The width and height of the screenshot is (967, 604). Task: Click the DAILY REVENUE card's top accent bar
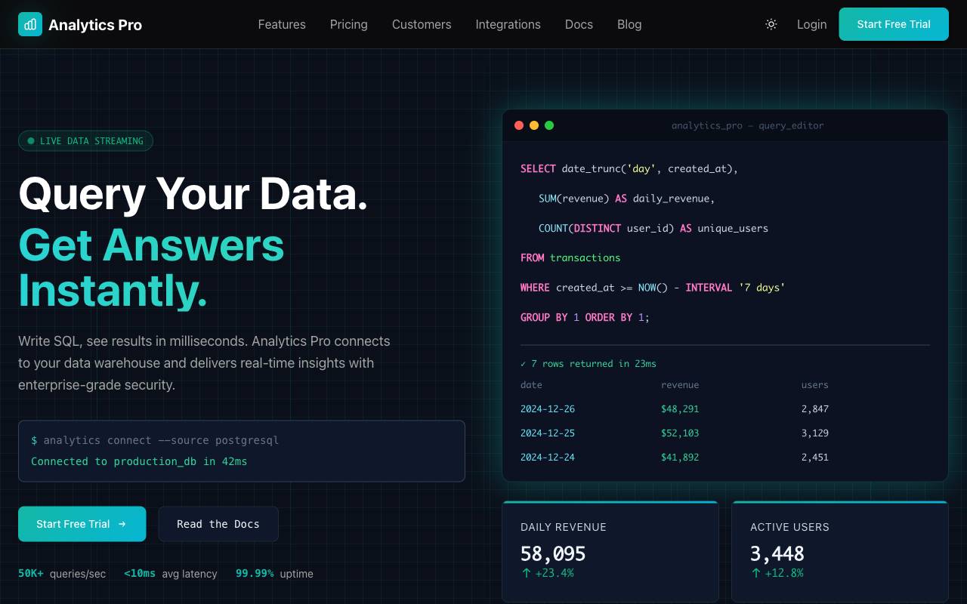[610, 502]
